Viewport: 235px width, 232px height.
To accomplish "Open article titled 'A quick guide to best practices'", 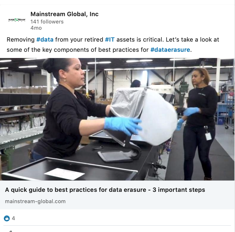I will coord(105,190).
